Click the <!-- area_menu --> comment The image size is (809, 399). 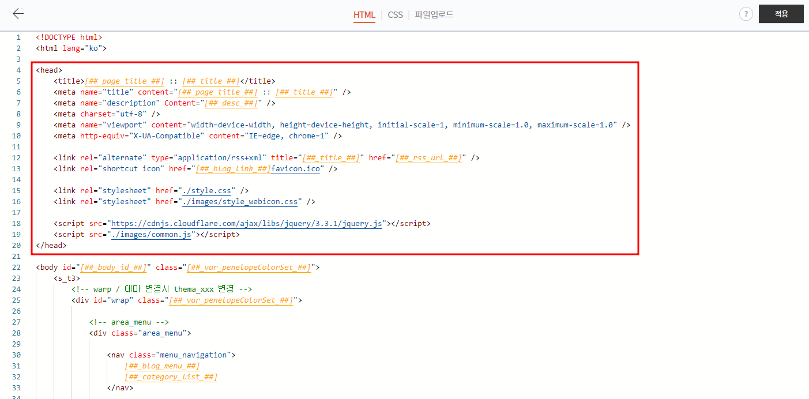coord(129,322)
